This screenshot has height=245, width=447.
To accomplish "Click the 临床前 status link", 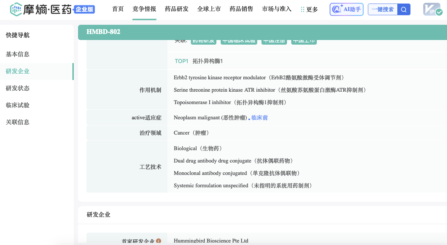I will coord(259,118).
